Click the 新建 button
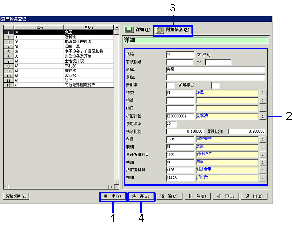The width and height of the screenshot is (292, 225). pos(112,196)
